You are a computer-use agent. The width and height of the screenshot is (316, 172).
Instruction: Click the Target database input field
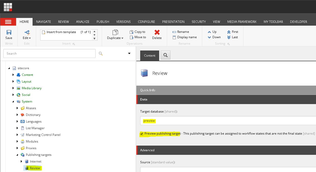228,121
